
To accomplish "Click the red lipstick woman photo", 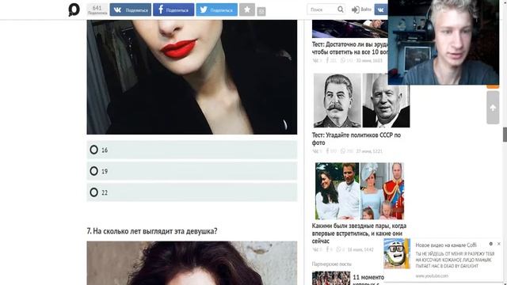I will tap(192, 77).
